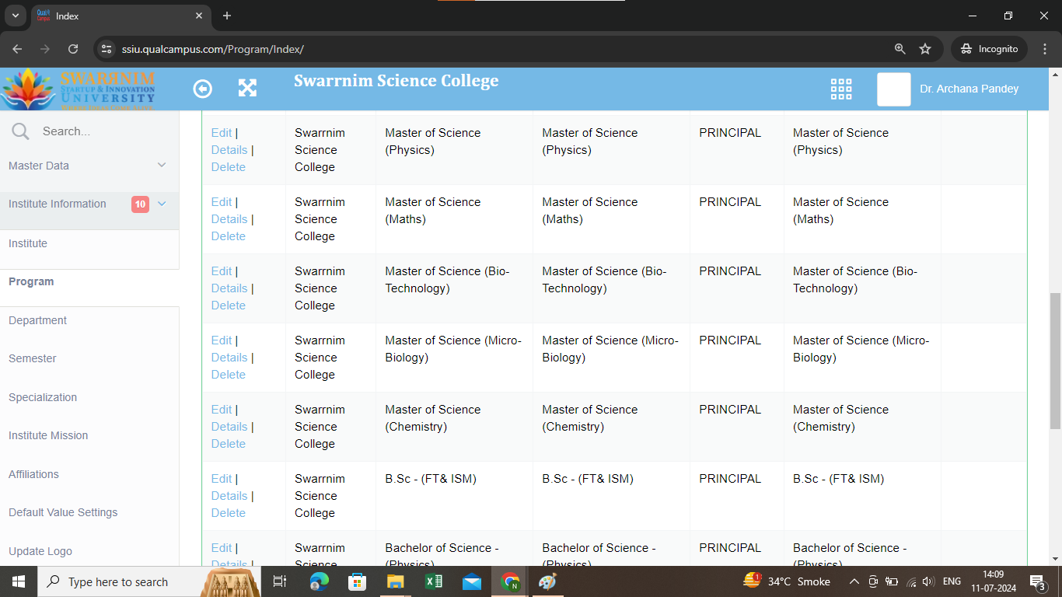The image size is (1062, 597).
Task: Click the Swarrnim University logo
Action: (78, 89)
